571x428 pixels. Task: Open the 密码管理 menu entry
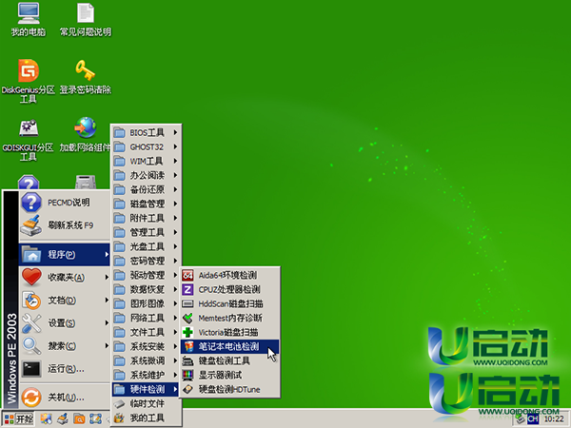point(146,261)
